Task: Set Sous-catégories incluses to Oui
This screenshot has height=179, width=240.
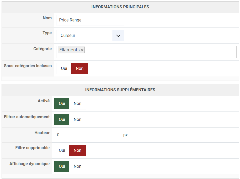Action: coord(64,69)
